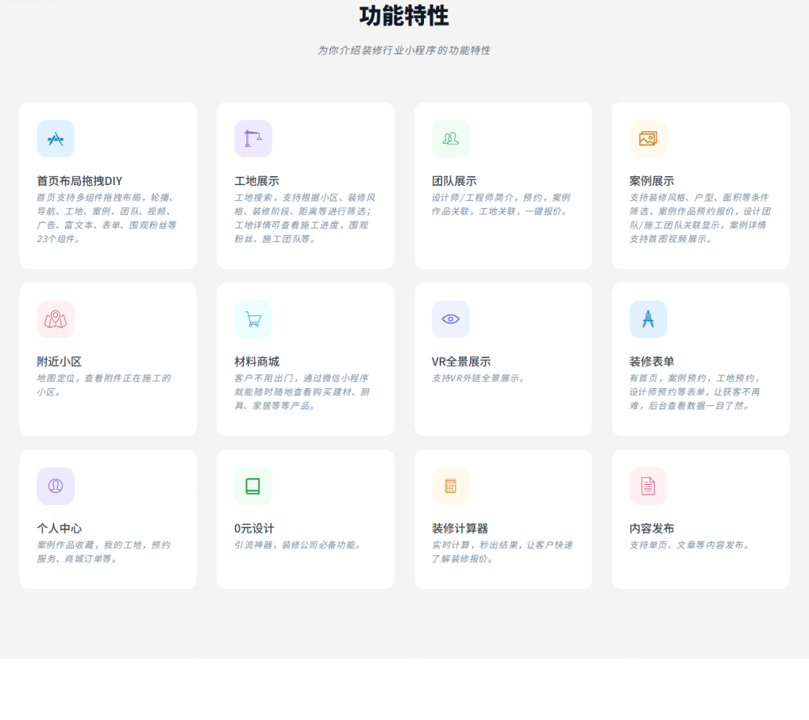The width and height of the screenshot is (809, 720).
Task: Select the 案例展示 heading
Action: click(652, 181)
